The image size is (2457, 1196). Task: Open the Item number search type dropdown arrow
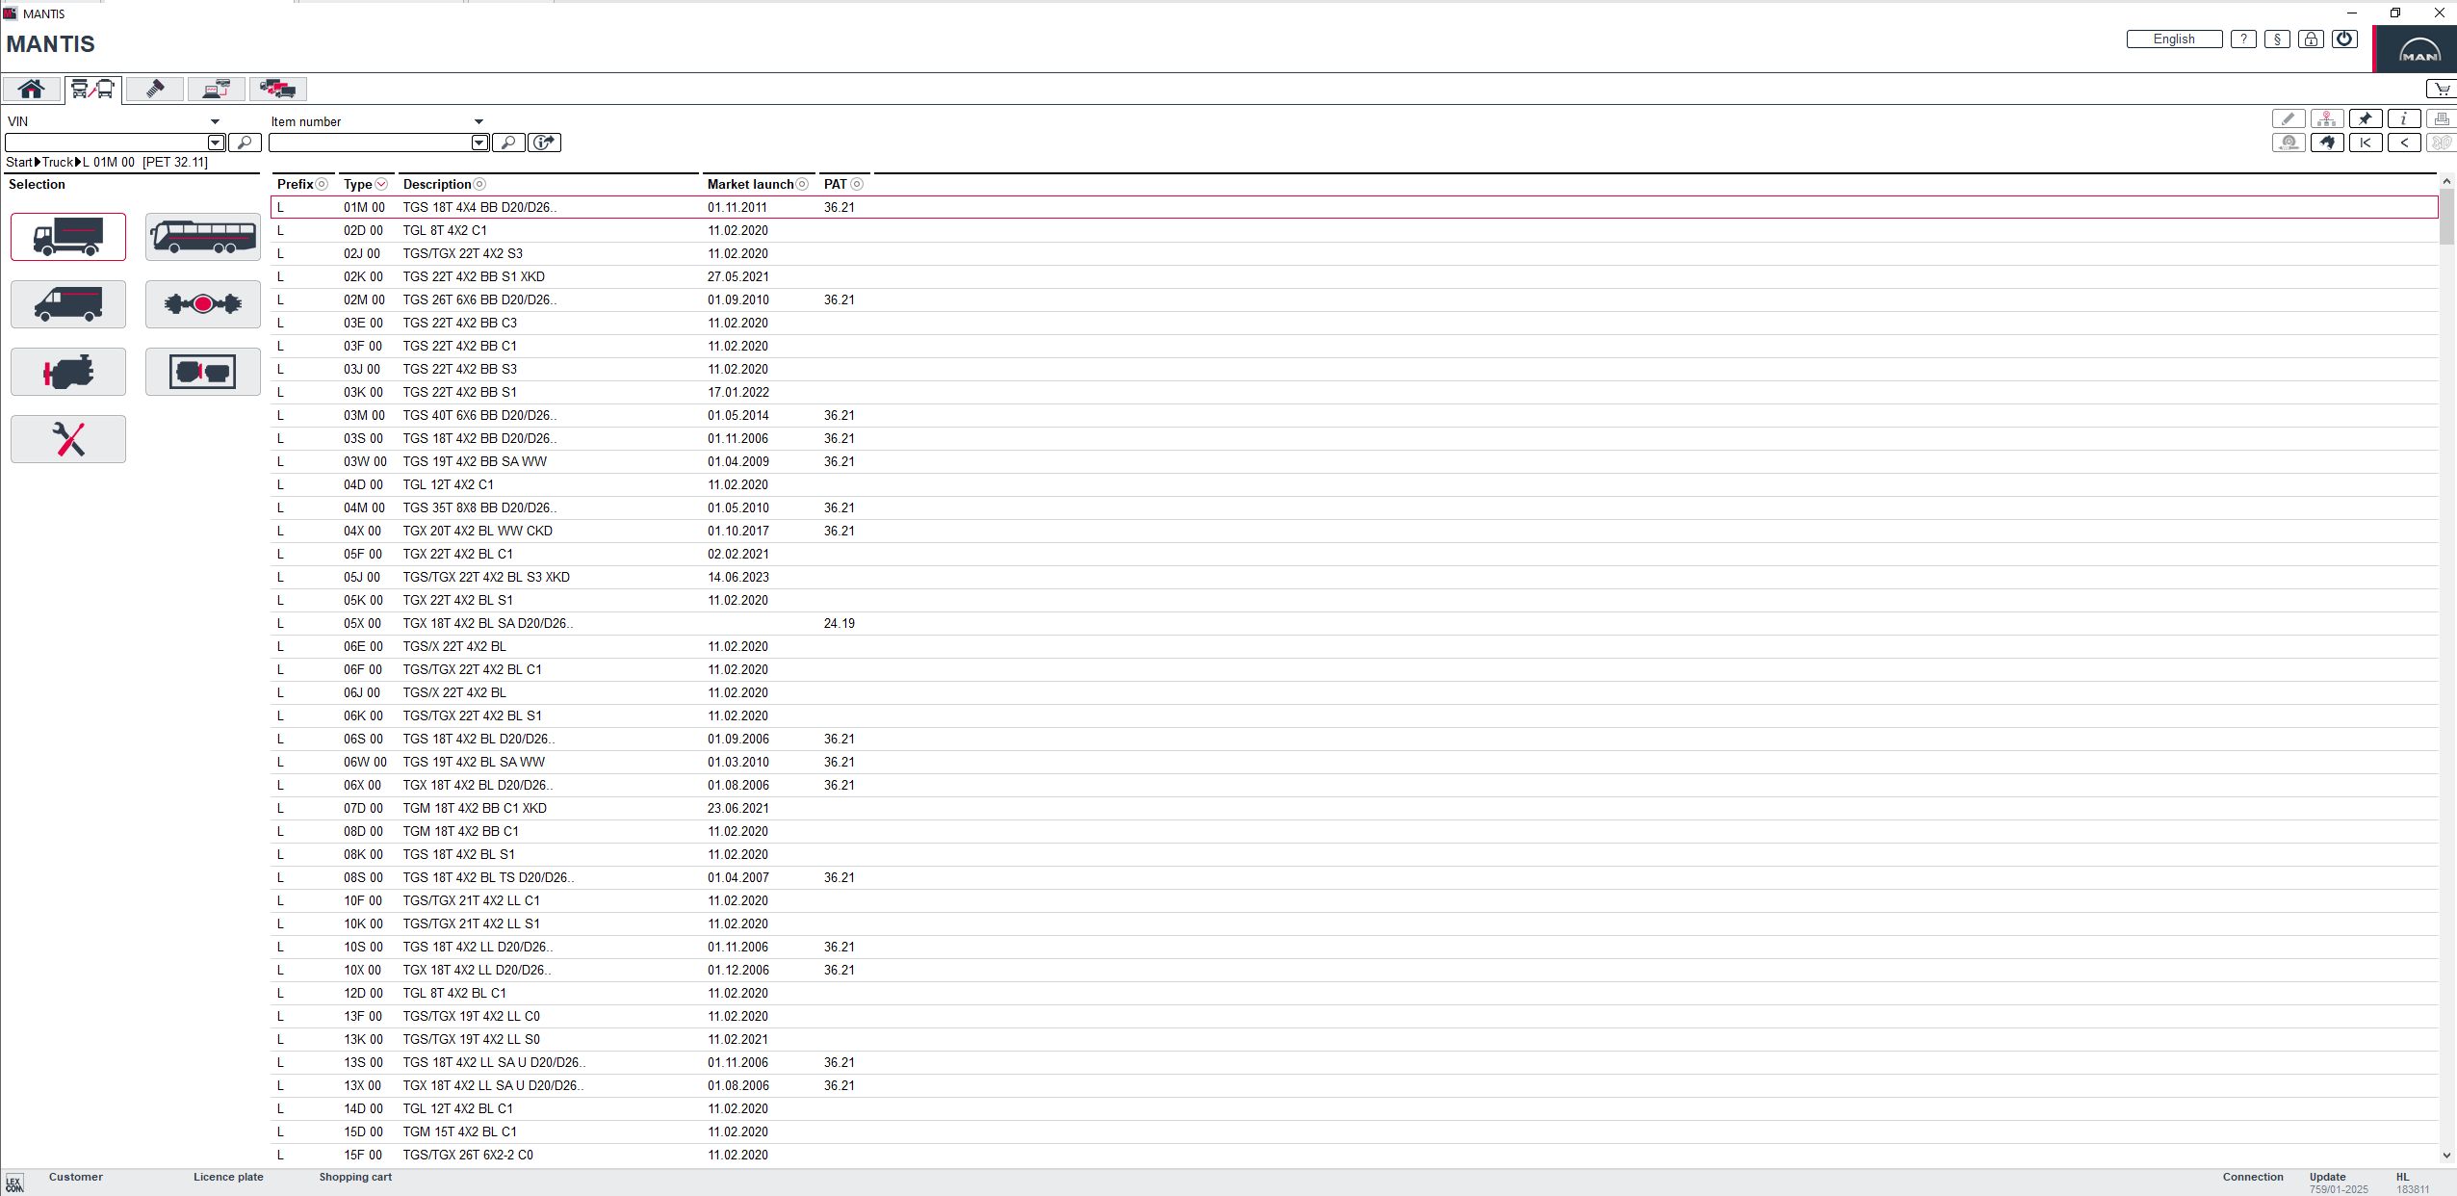pos(478,122)
